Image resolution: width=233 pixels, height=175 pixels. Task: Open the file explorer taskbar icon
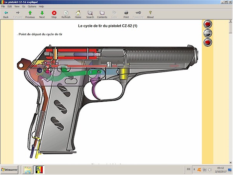[28, 170]
